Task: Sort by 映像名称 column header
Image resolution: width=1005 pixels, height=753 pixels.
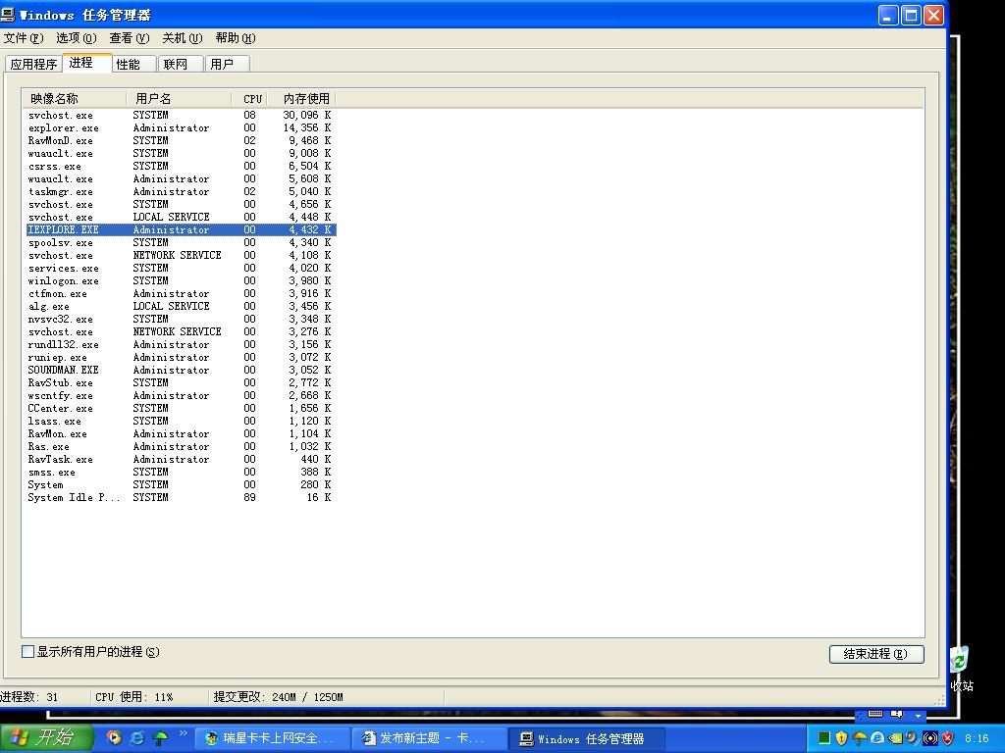Action: [75, 99]
